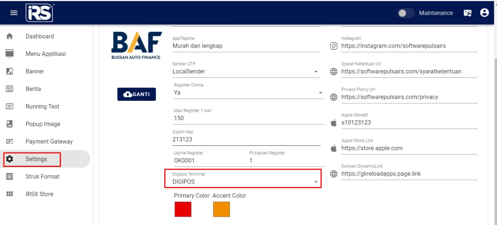Click the Instagram icon beside the link
The height and width of the screenshot is (225, 497).
[x=334, y=46]
